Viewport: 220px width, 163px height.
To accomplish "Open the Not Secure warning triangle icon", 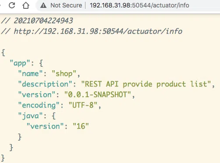I will point(43,6).
